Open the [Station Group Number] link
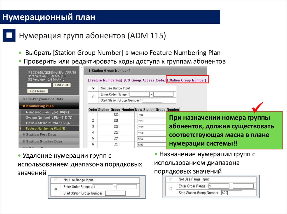Screen dimensions: 287x214 coord(187,80)
